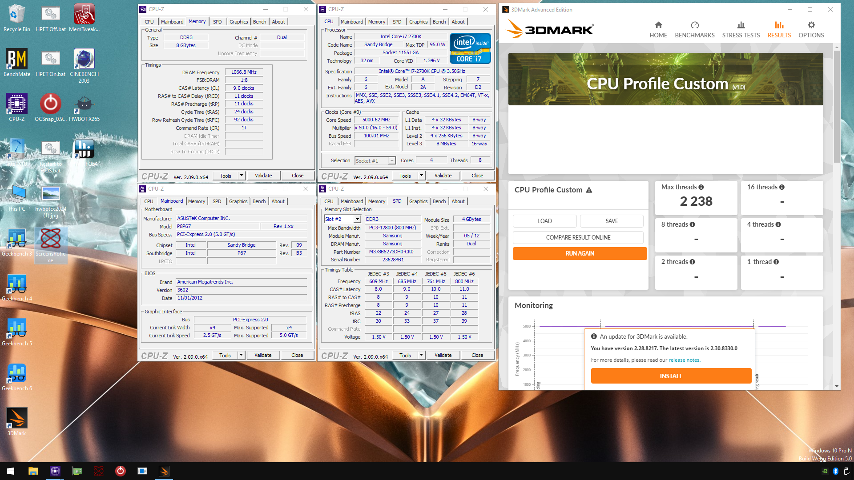Open Tools dropdown arrow in CPU tab CPU-Z window
This screenshot has height=480, width=854.
[x=421, y=176]
